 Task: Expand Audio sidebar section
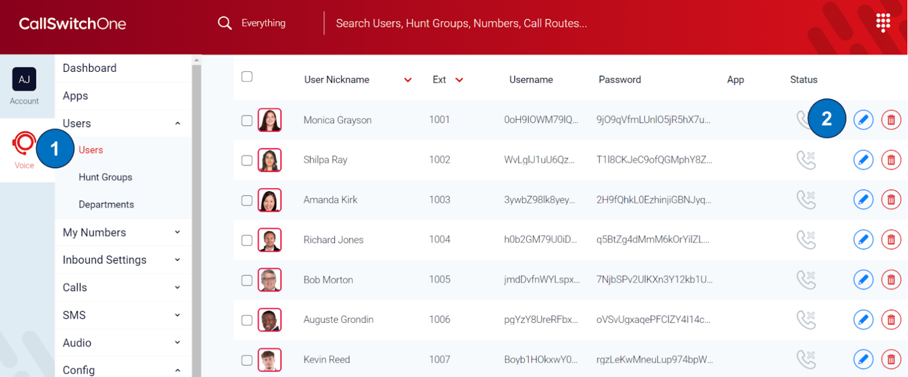tap(178, 343)
